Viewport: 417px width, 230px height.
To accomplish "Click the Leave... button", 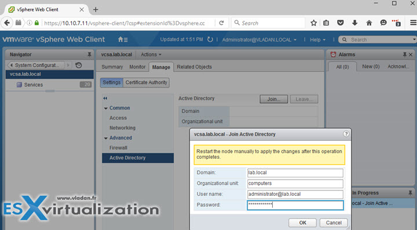I will [303, 99].
